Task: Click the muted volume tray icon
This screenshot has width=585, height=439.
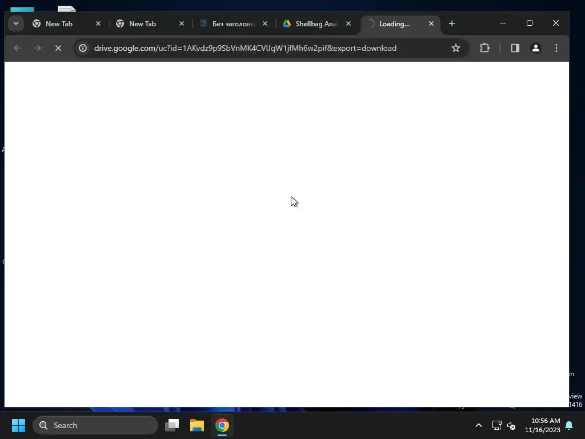Action: tap(511, 425)
